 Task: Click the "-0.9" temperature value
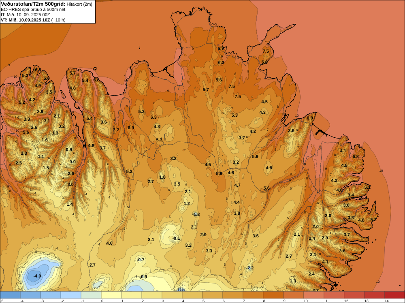[x=143, y=277]
